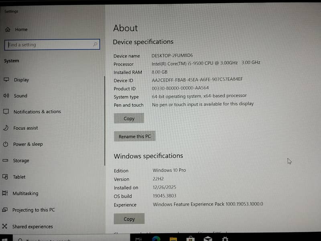
Task: Click the Storage drive icon
Action: 5,160
